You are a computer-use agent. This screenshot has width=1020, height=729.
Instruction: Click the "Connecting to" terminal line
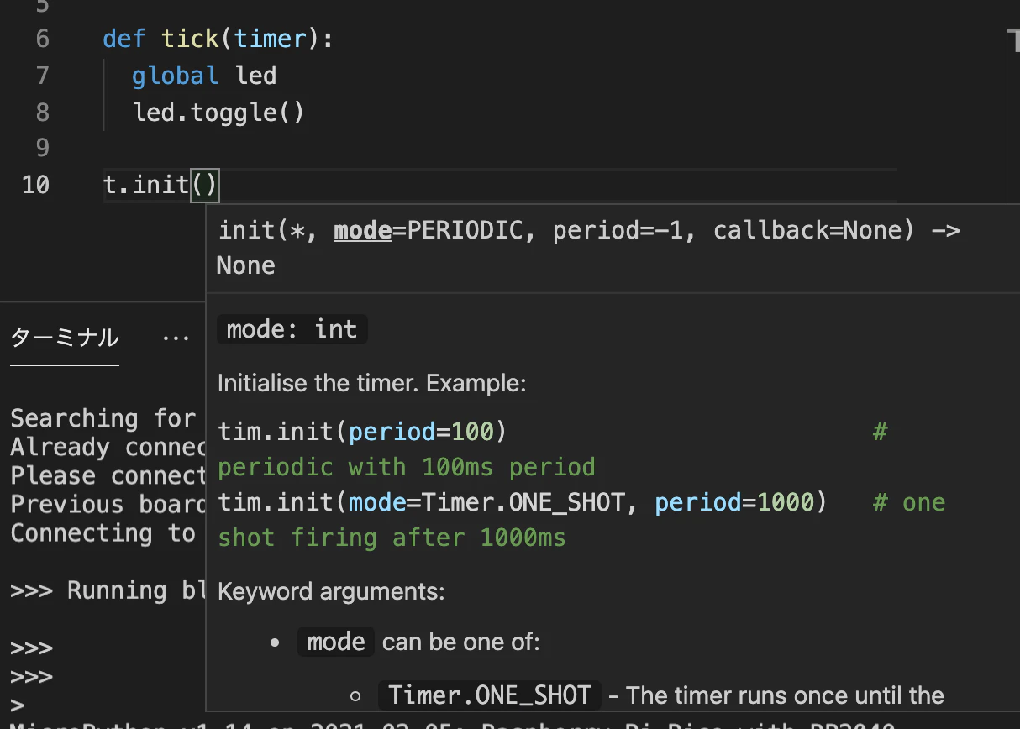point(103,532)
